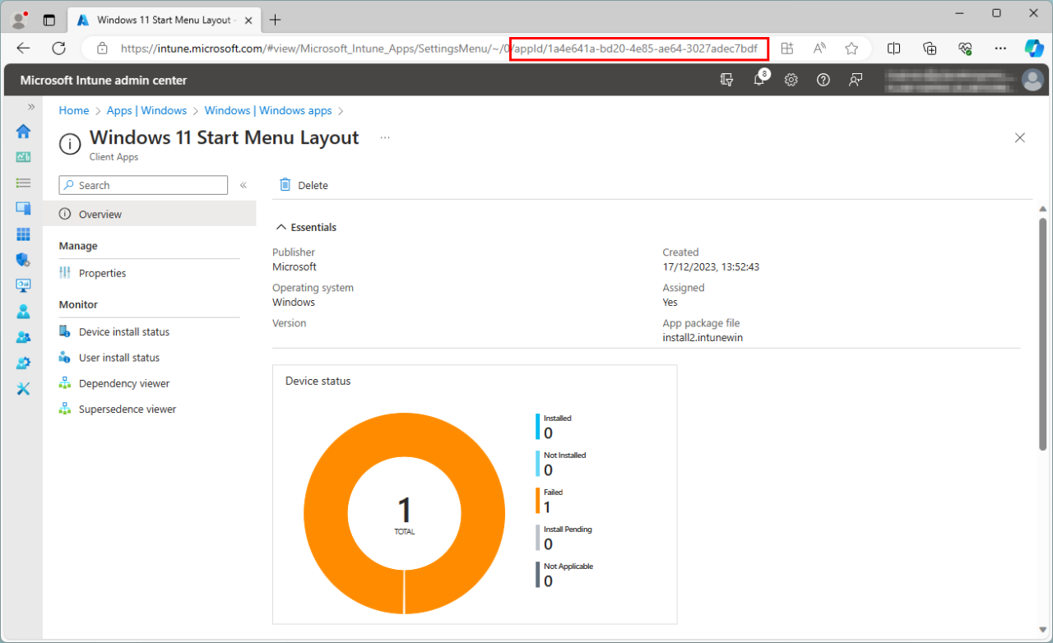
Task: Collapse the resource menu pane
Action: [x=244, y=186]
